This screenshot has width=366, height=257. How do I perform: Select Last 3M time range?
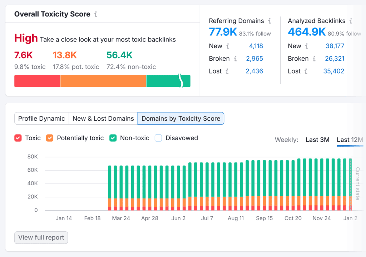317,140
